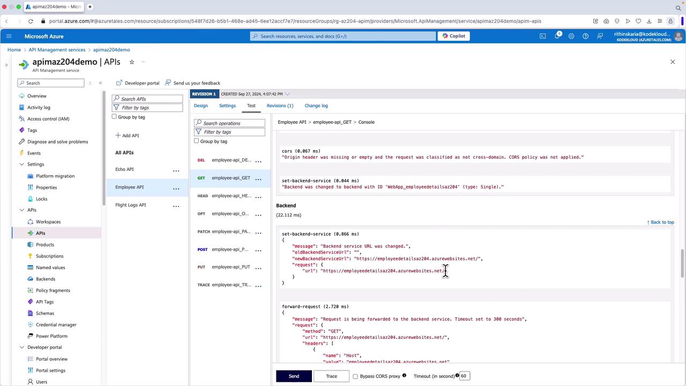
Task: Open the notifications bell icon
Action: coord(557,36)
